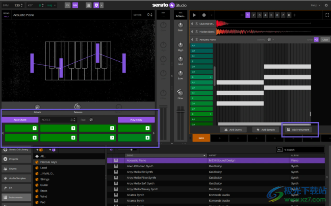Click green chord pad 1

pyautogui.click(x=21, y=128)
